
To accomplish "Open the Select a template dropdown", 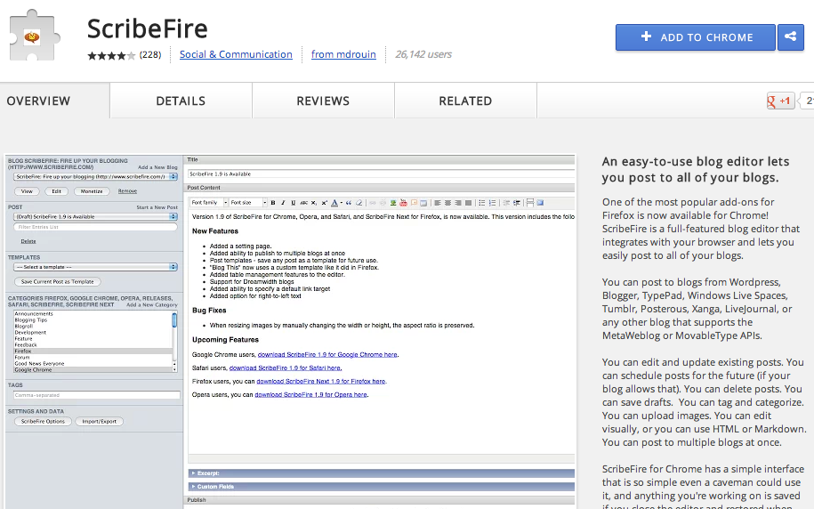I will coord(95,267).
